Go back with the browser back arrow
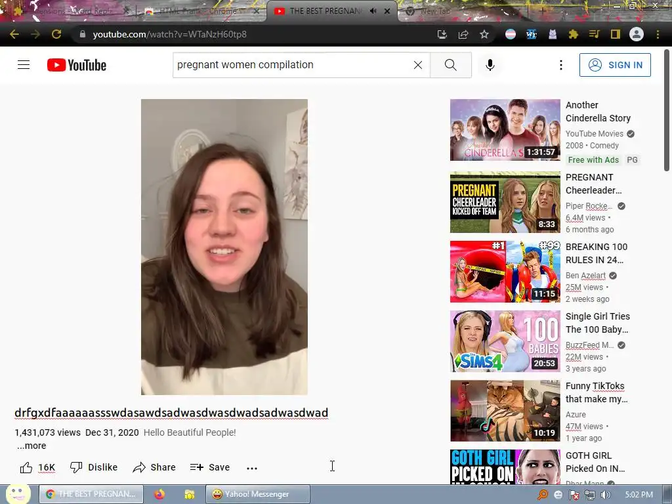 pyautogui.click(x=14, y=34)
